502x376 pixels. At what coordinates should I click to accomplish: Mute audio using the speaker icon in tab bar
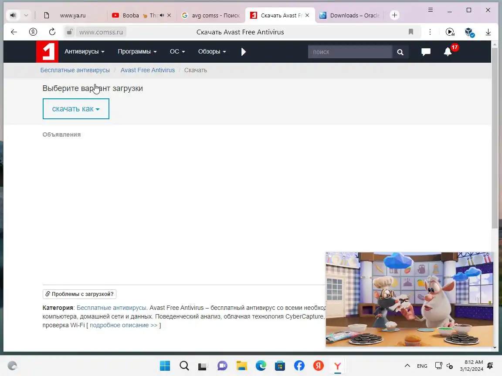(x=13, y=15)
